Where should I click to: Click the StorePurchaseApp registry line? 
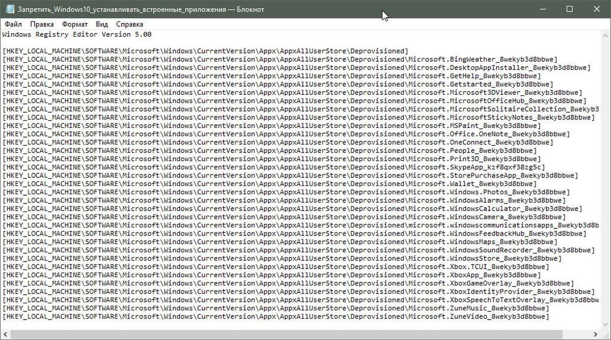point(290,175)
